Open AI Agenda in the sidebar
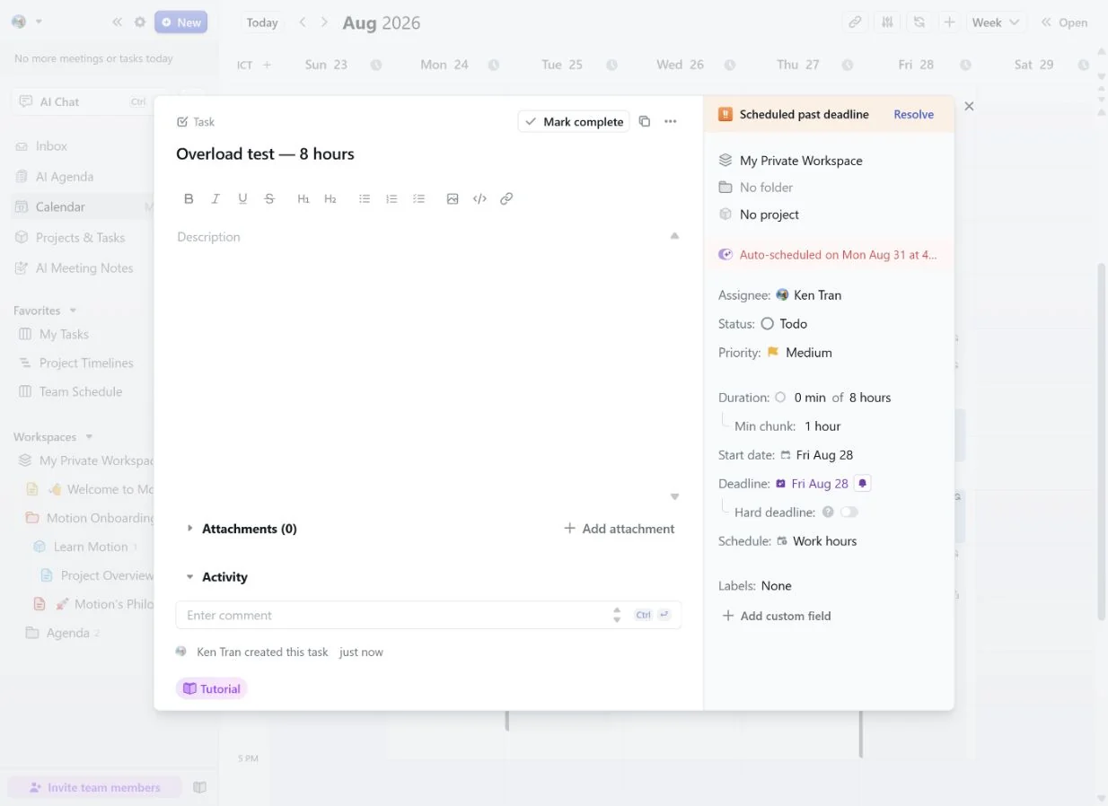This screenshot has width=1108, height=806. pyautogui.click(x=65, y=177)
